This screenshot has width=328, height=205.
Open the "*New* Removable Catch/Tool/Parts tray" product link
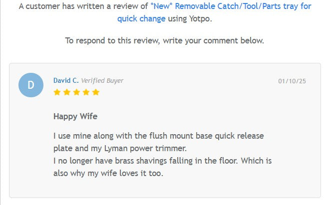[231, 7]
